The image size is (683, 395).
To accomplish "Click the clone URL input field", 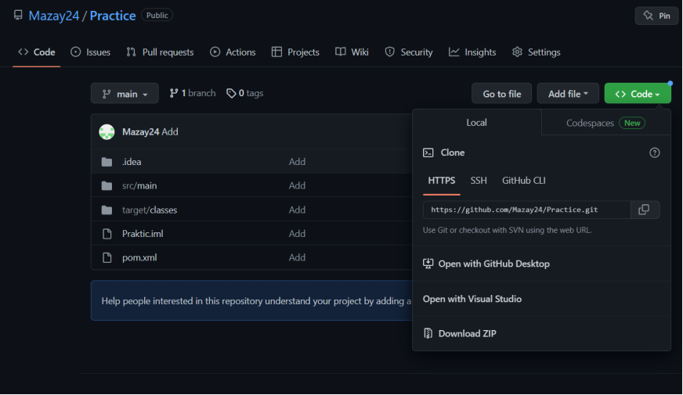I will point(526,210).
